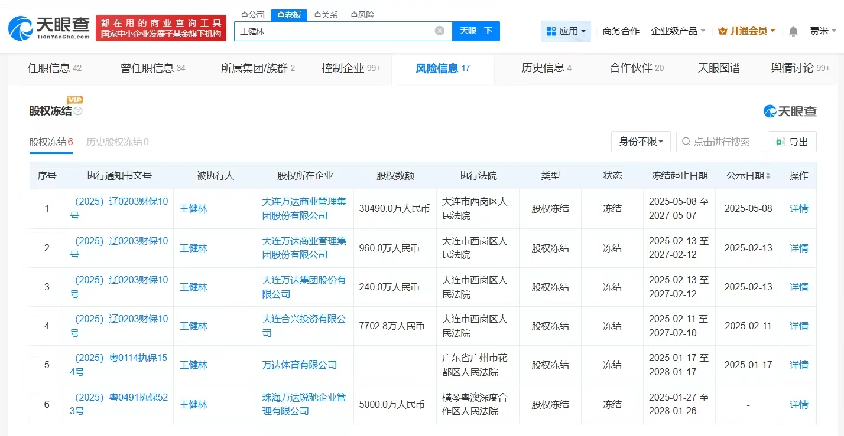The image size is (844, 436).
Task: Open the 商务合作 link
Action: [x=621, y=31]
